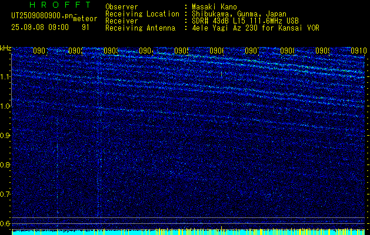370x235 pixels.
Task: Click the Receiving Antenna label
Action: pyautogui.click(x=141, y=28)
